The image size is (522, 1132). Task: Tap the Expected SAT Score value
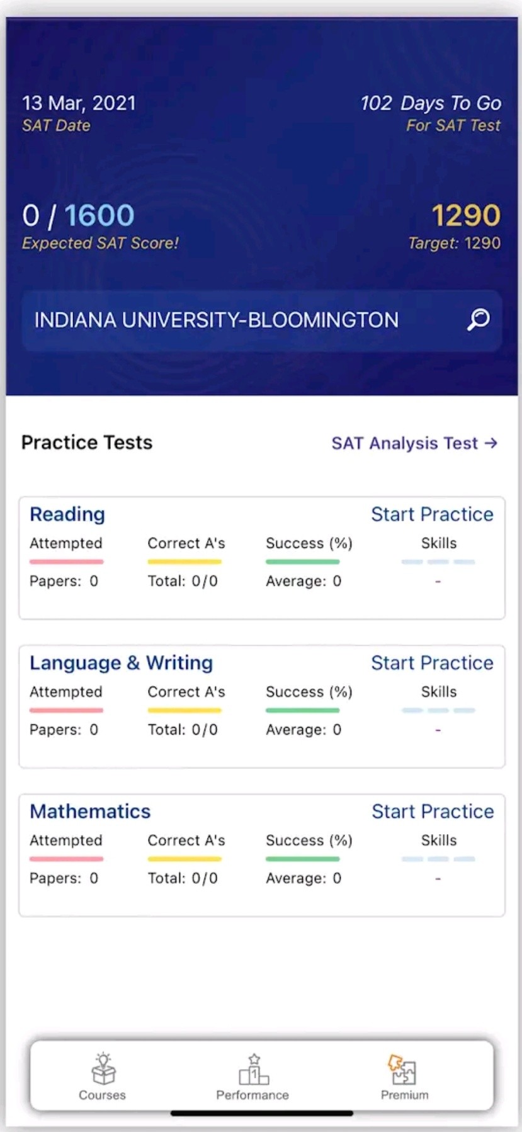pos(78,216)
